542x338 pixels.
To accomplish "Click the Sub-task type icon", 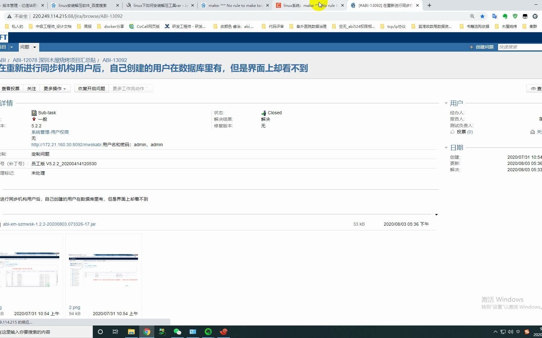I will click(x=34, y=113).
